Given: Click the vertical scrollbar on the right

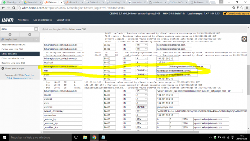Looking at the screenshot, I should point(248,80).
